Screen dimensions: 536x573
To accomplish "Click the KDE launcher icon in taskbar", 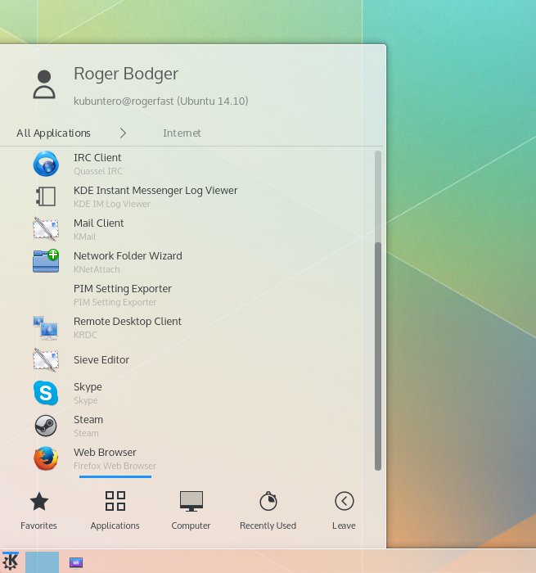I will (x=11, y=562).
